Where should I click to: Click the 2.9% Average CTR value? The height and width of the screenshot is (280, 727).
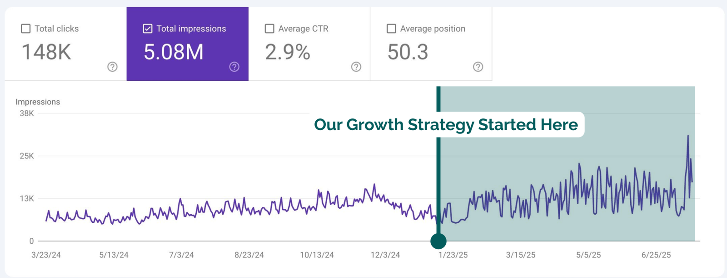pyautogui.click(x=288, y=52)
